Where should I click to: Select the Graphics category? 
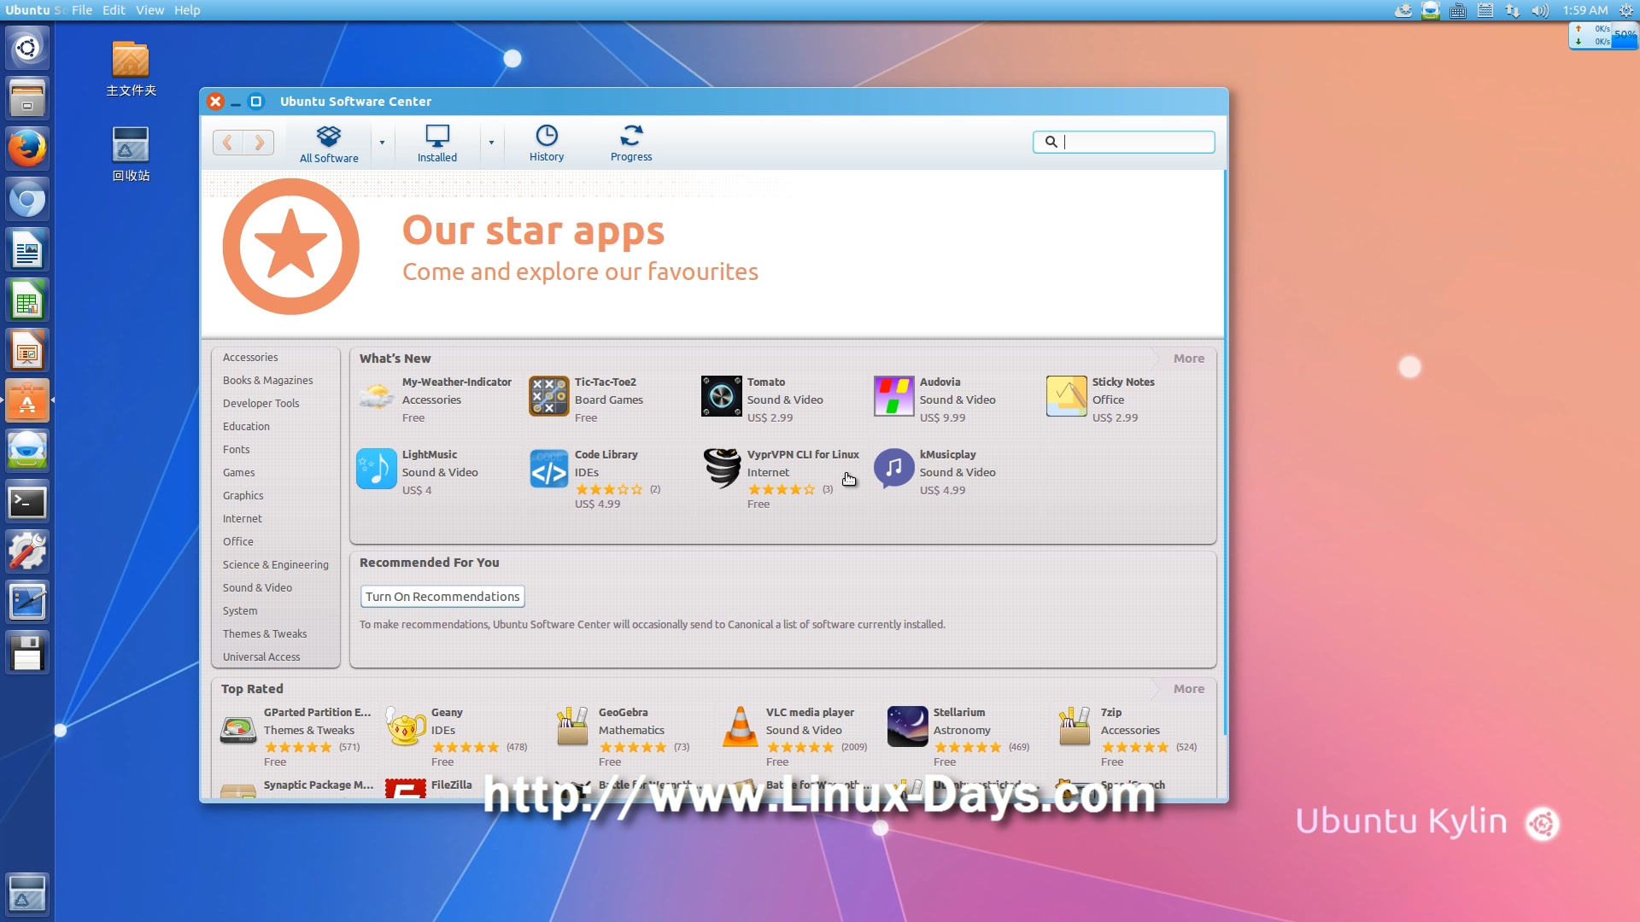pyautogui.click(x=243, y=495)
